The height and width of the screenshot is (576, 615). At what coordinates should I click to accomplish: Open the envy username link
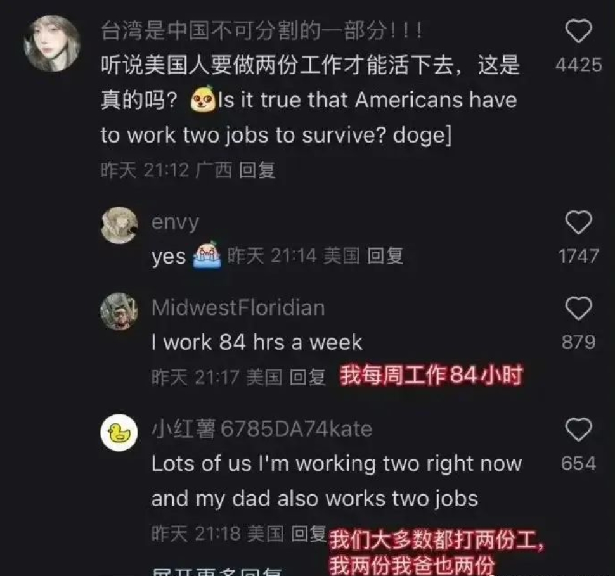(175, 222)
